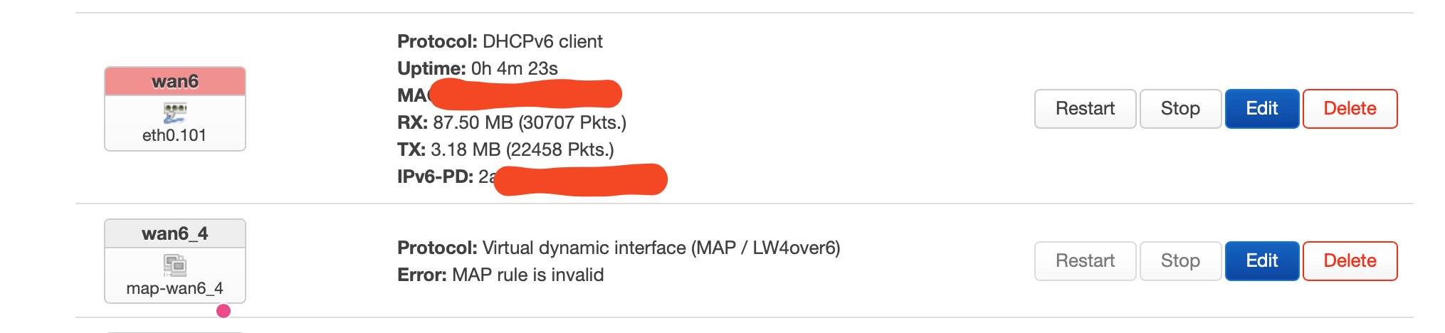
Task: Stop the wan6_4 virtual interface
Action: coord(1180,261)
